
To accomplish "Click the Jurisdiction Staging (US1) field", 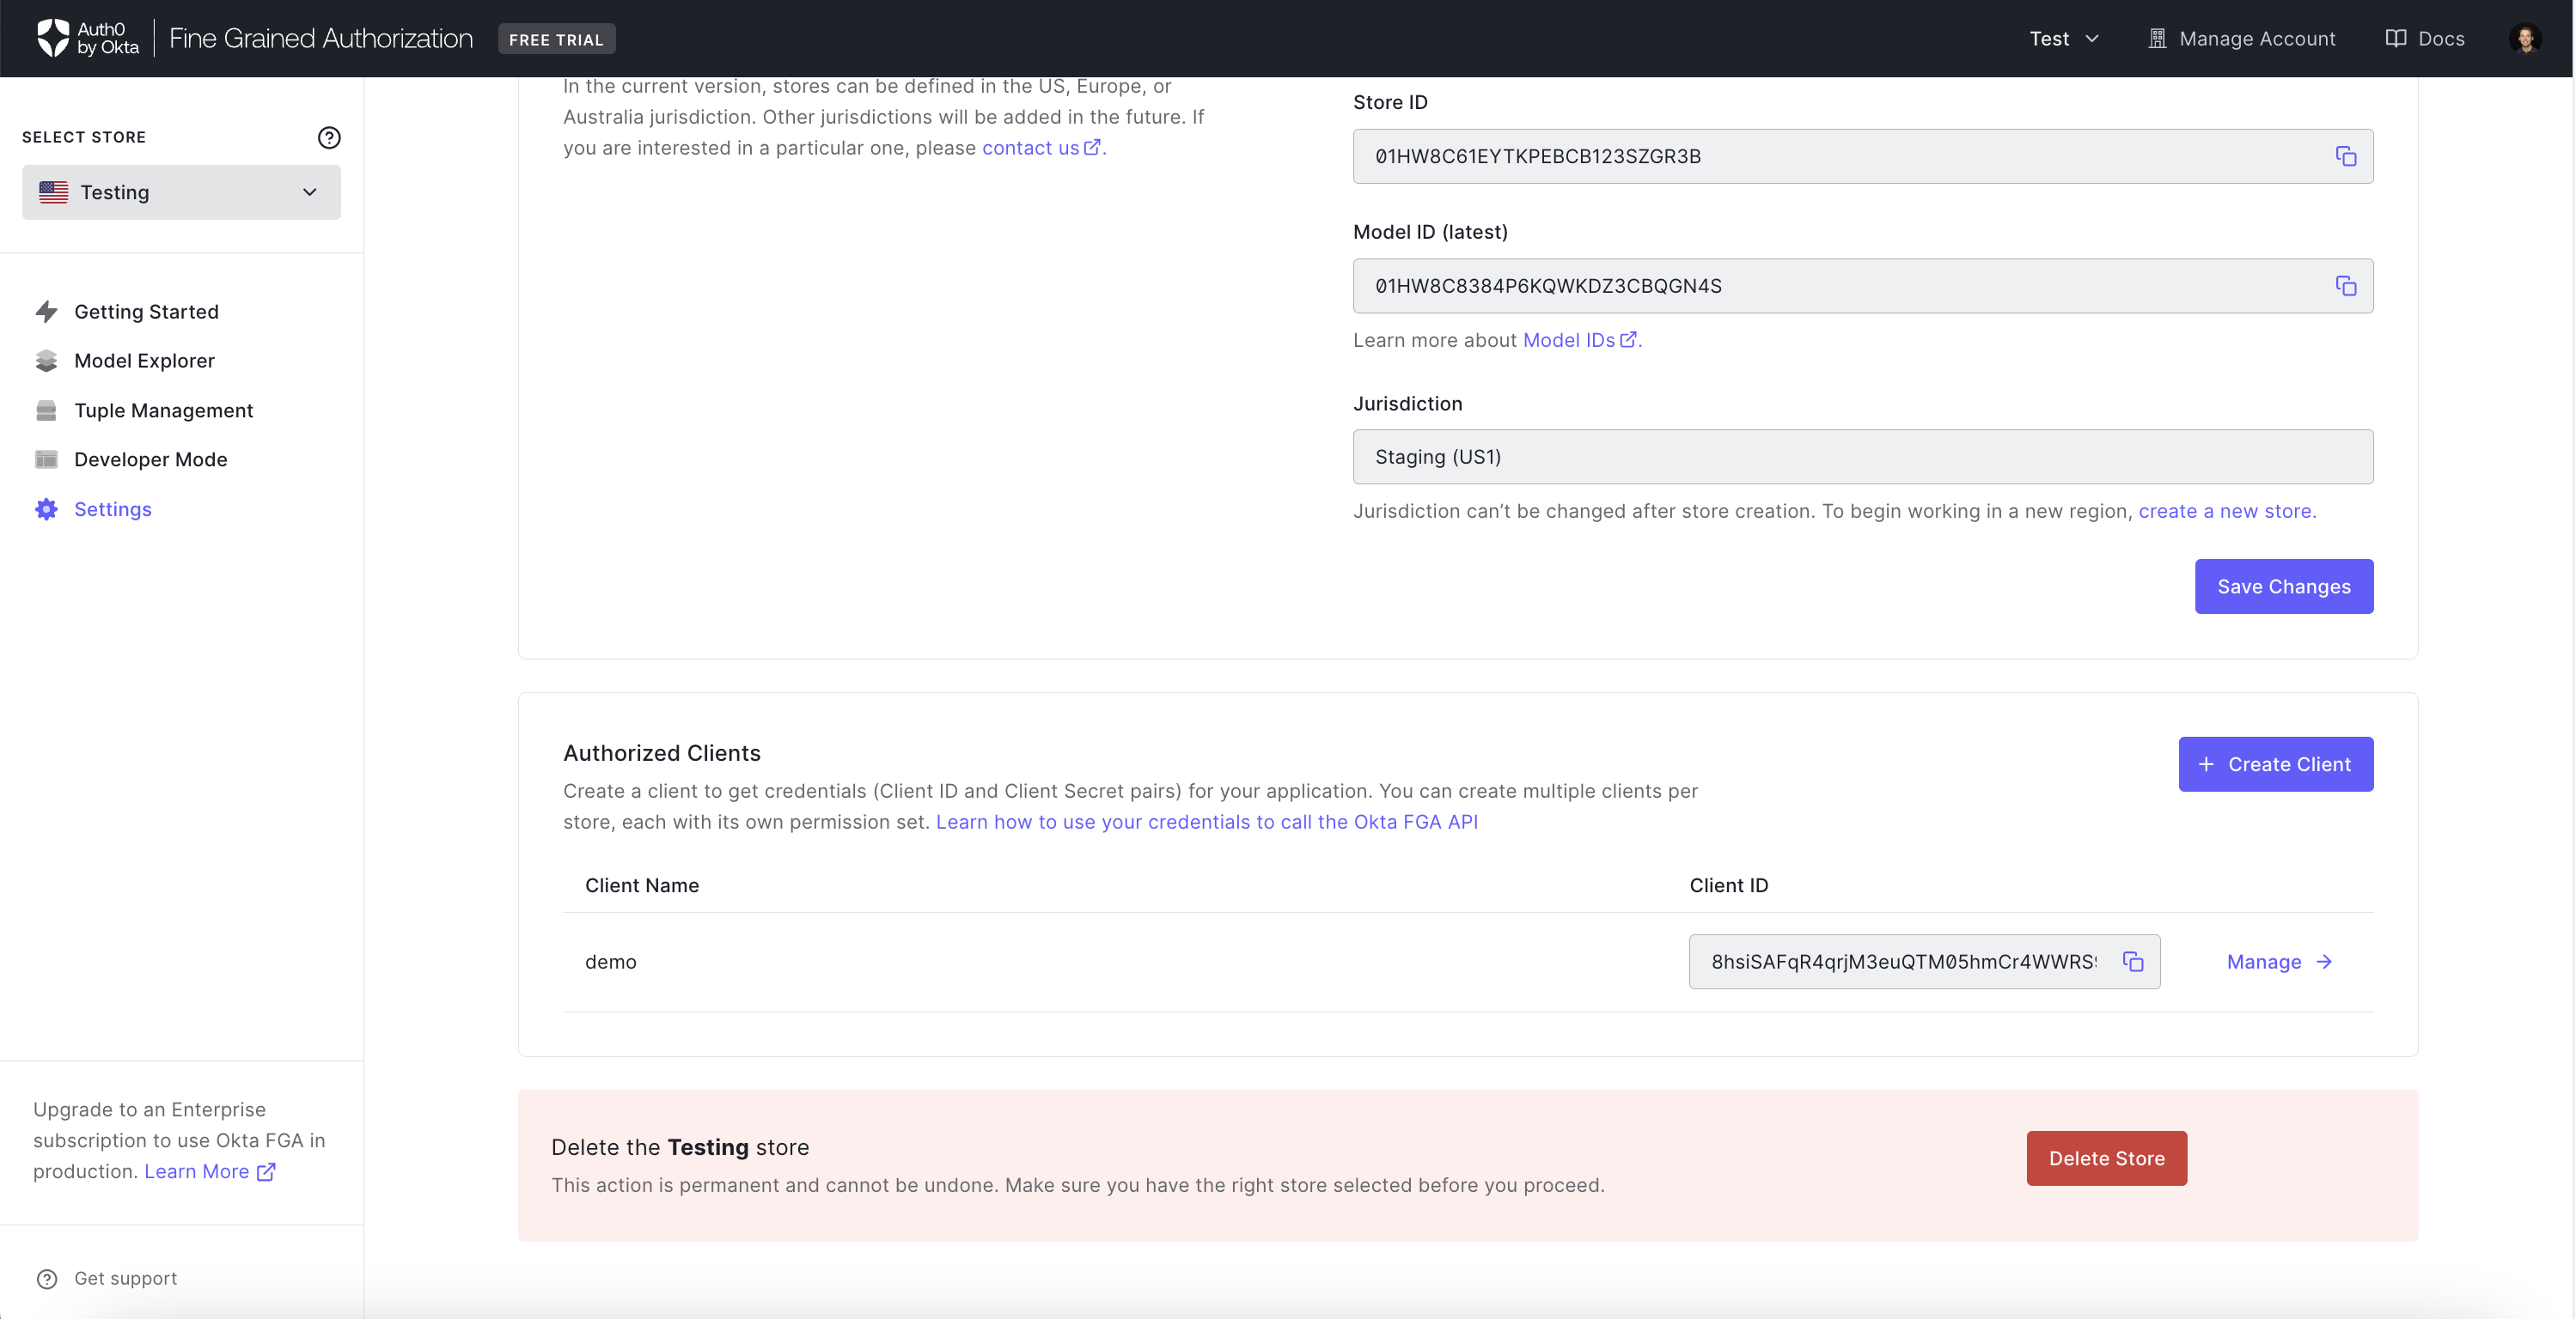I will [x=1863, y=457].
